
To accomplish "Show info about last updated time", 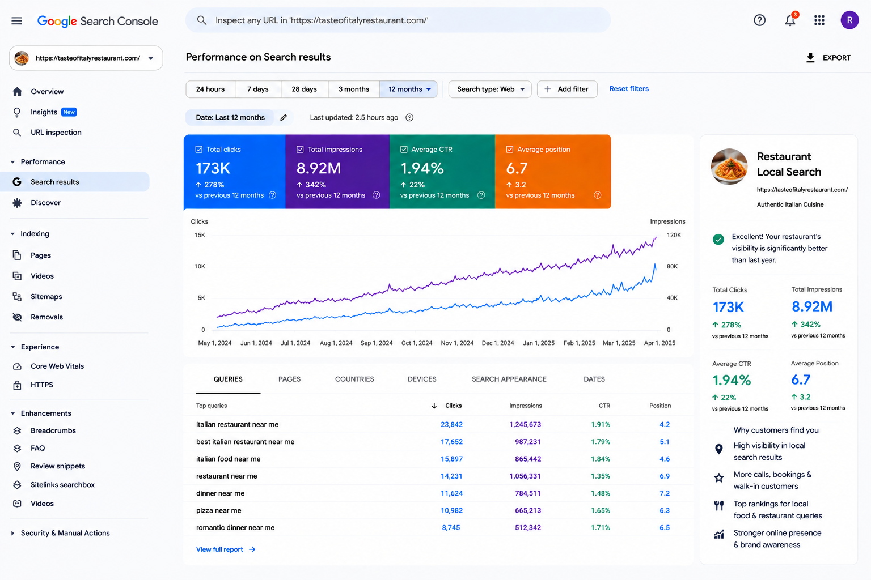I will (x=409, y=118).
